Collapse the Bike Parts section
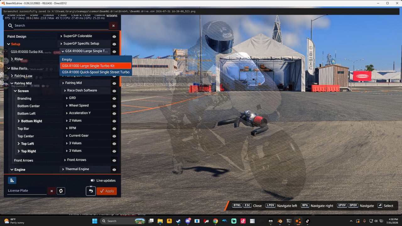 (x=8, y=68)
